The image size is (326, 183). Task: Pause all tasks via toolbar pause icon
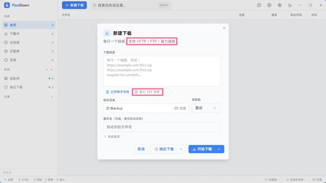coord(259,5)
